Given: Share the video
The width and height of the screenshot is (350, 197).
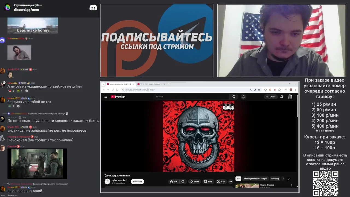Looking at the screenshot, I should (194, 181).
